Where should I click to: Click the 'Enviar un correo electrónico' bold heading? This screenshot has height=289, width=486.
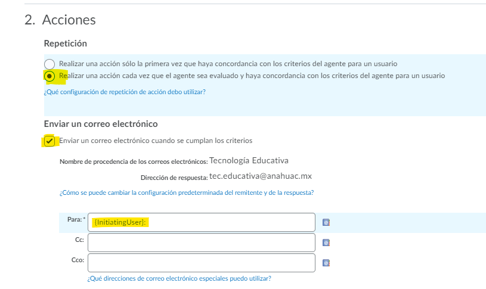click(101, 124)
